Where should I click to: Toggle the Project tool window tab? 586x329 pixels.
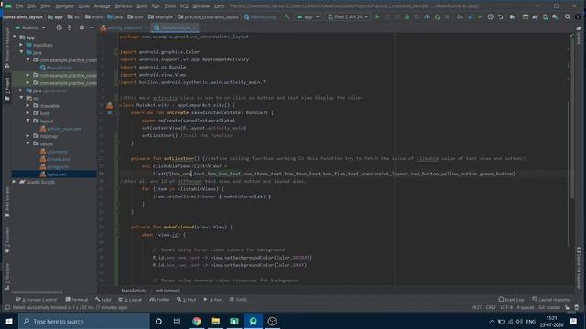[x=7, y=88]
